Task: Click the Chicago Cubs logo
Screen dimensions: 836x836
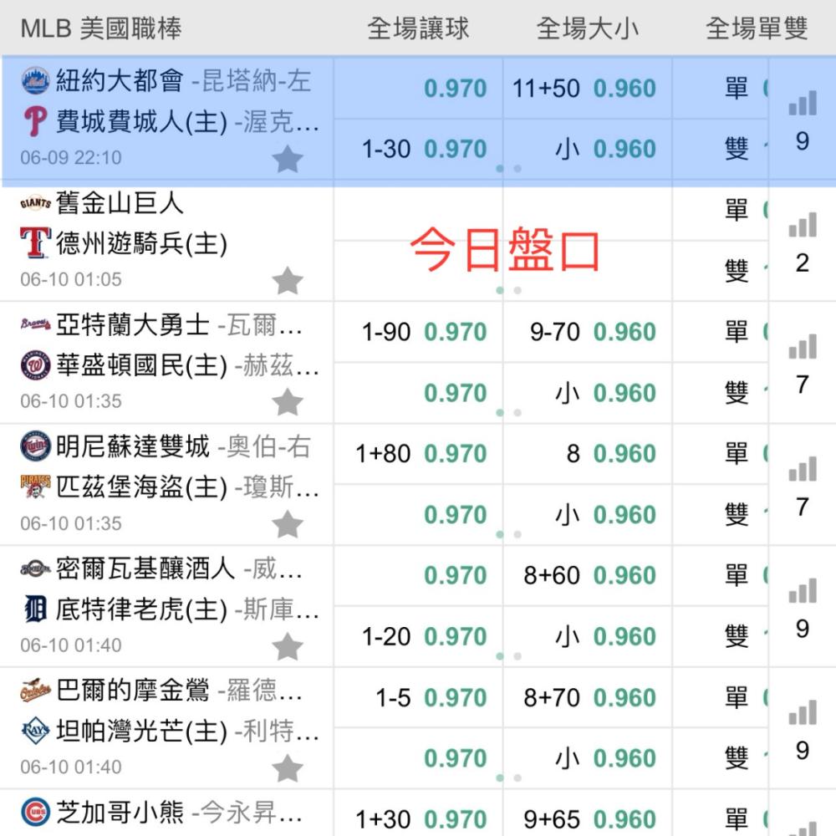Action: click(x=35, y=812)
